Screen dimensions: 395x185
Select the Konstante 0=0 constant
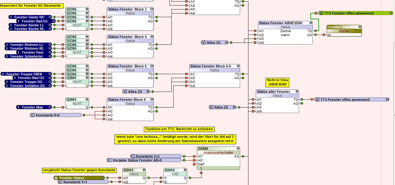[x=56, y=115]
